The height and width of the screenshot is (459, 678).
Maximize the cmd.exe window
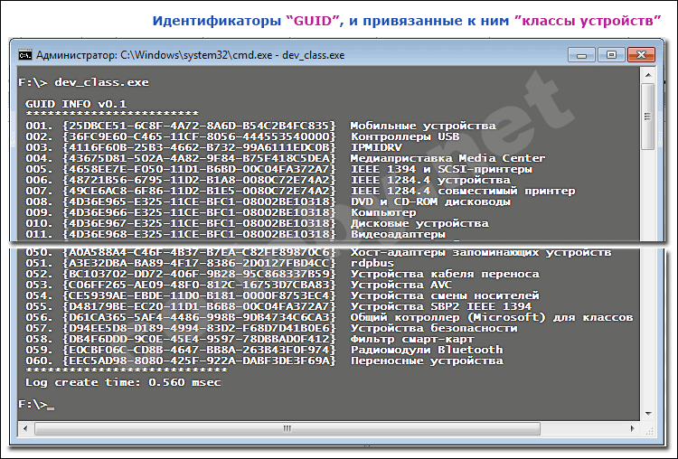pos(611,55)
